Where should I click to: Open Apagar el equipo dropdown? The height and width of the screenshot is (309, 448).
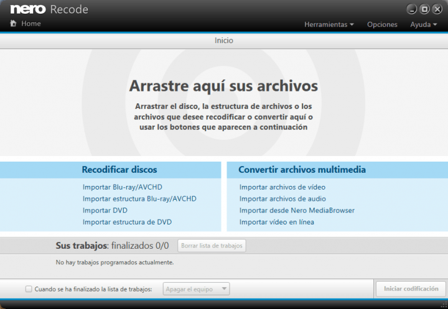pyautogui.click(x=196, y=289)
